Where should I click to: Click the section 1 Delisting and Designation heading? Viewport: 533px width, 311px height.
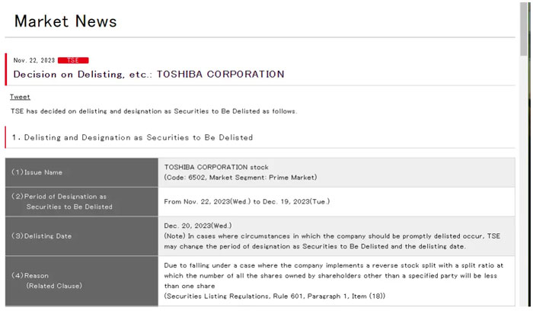click(132, 138)
